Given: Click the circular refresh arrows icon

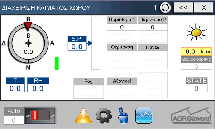Looking at the screenshot, I should coord(165,8).
